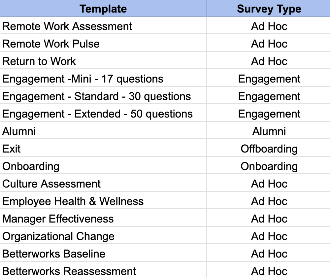Click the Culture Assessment cell
The width and height of the screenshot is (330, 278).
pos(103,183)
